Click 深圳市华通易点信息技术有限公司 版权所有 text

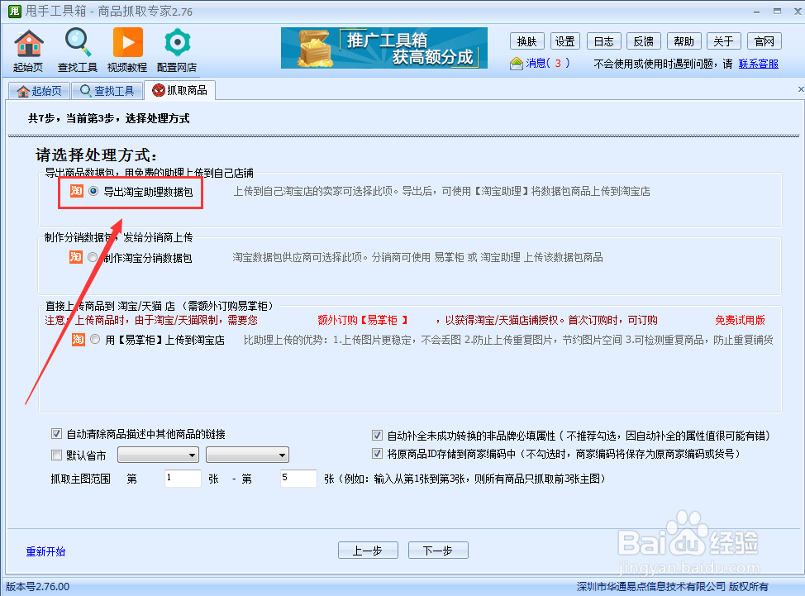pos(673,586)
